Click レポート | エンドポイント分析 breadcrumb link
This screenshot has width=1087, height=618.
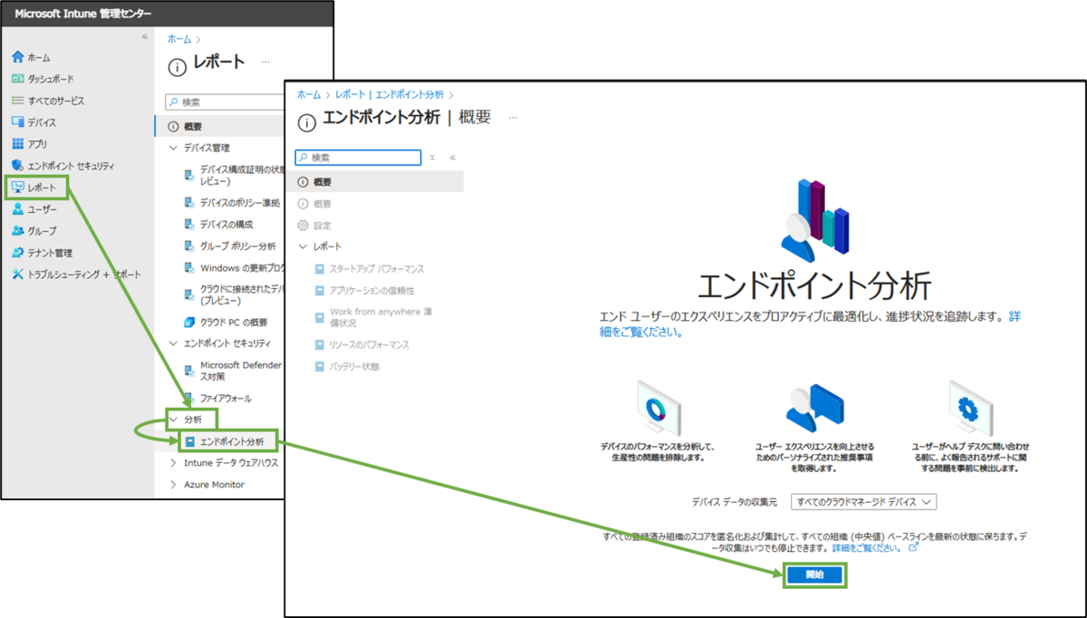point(390,94)
